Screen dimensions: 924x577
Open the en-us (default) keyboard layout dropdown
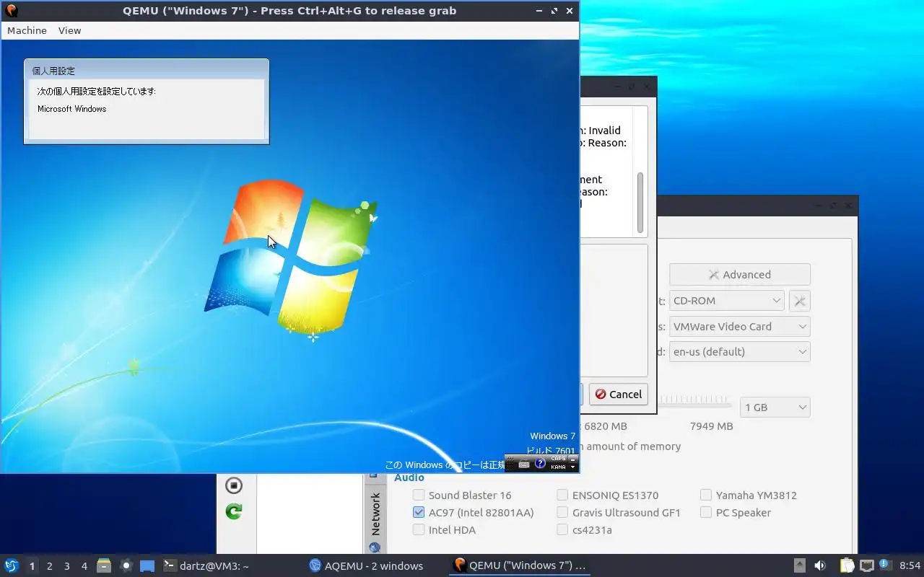[x=739, y=352]
